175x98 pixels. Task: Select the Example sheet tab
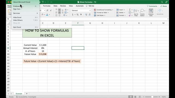tap(19, 94)
